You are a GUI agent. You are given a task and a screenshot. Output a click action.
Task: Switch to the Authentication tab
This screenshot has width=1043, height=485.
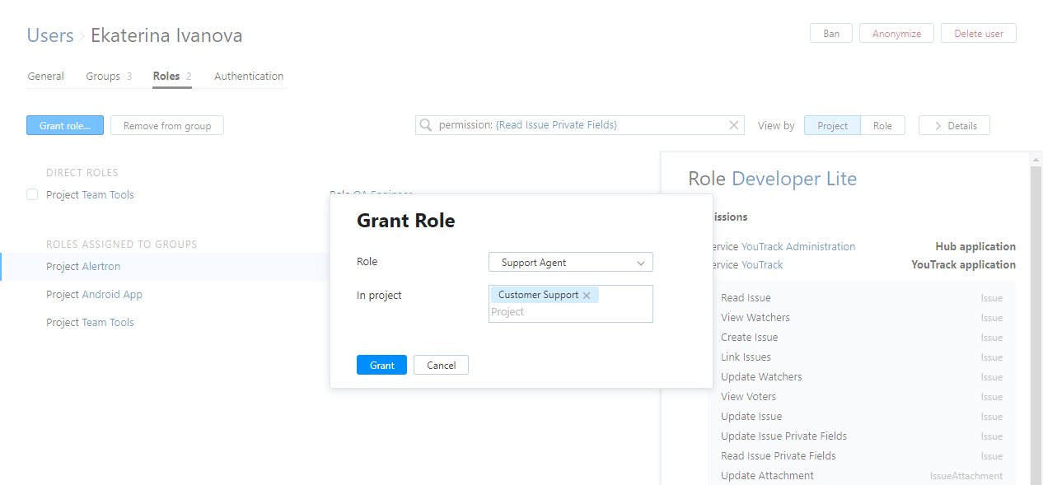point(249,77)
